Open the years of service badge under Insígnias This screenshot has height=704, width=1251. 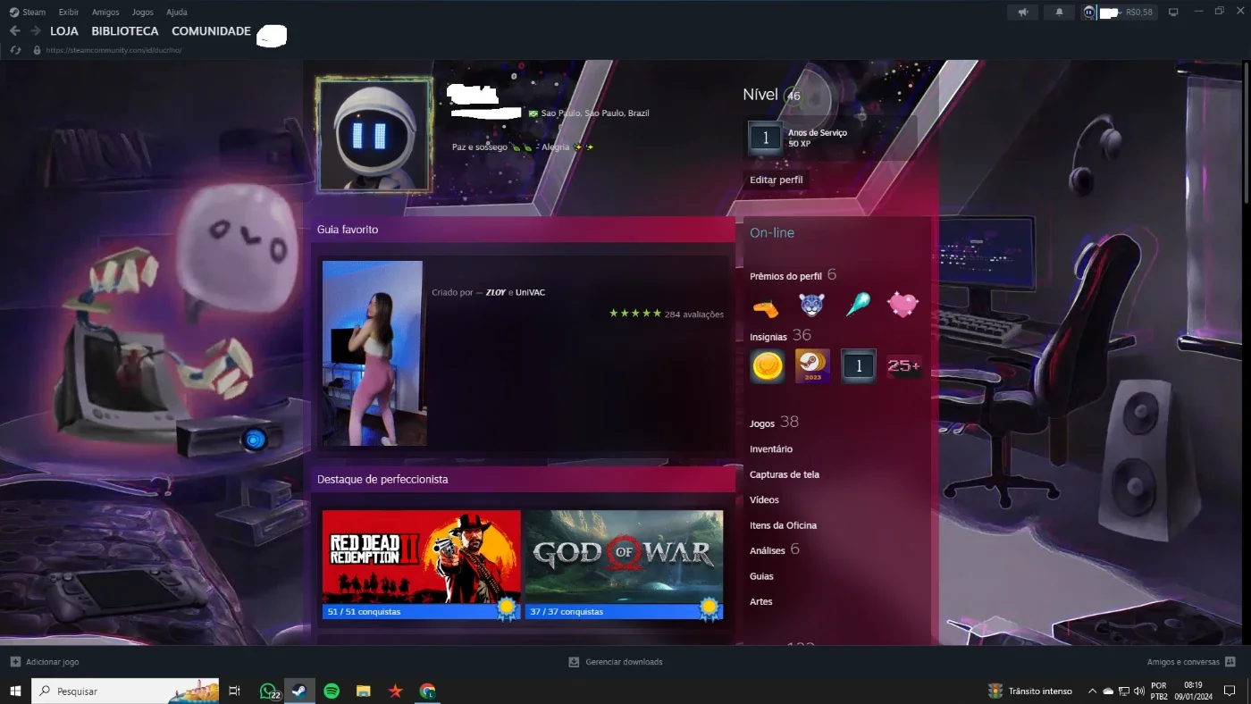coord(859,366)
